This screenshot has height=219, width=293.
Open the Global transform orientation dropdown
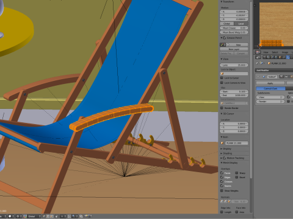34,216
